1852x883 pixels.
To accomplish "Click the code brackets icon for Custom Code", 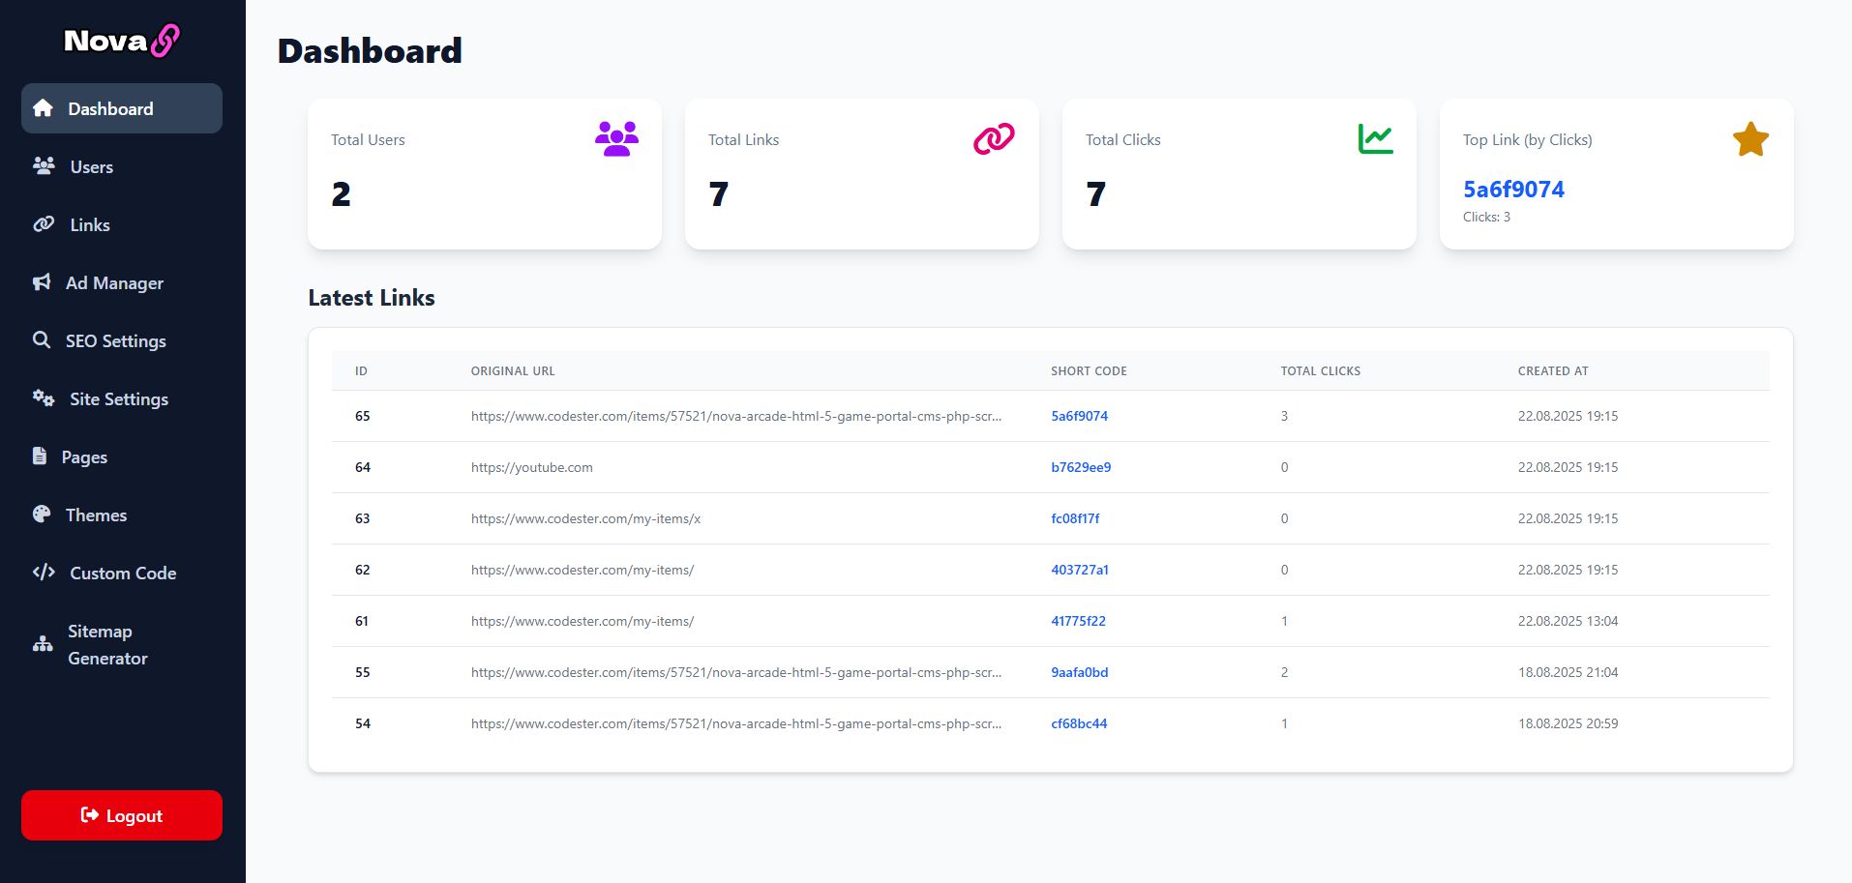I will tap(44, 573).
